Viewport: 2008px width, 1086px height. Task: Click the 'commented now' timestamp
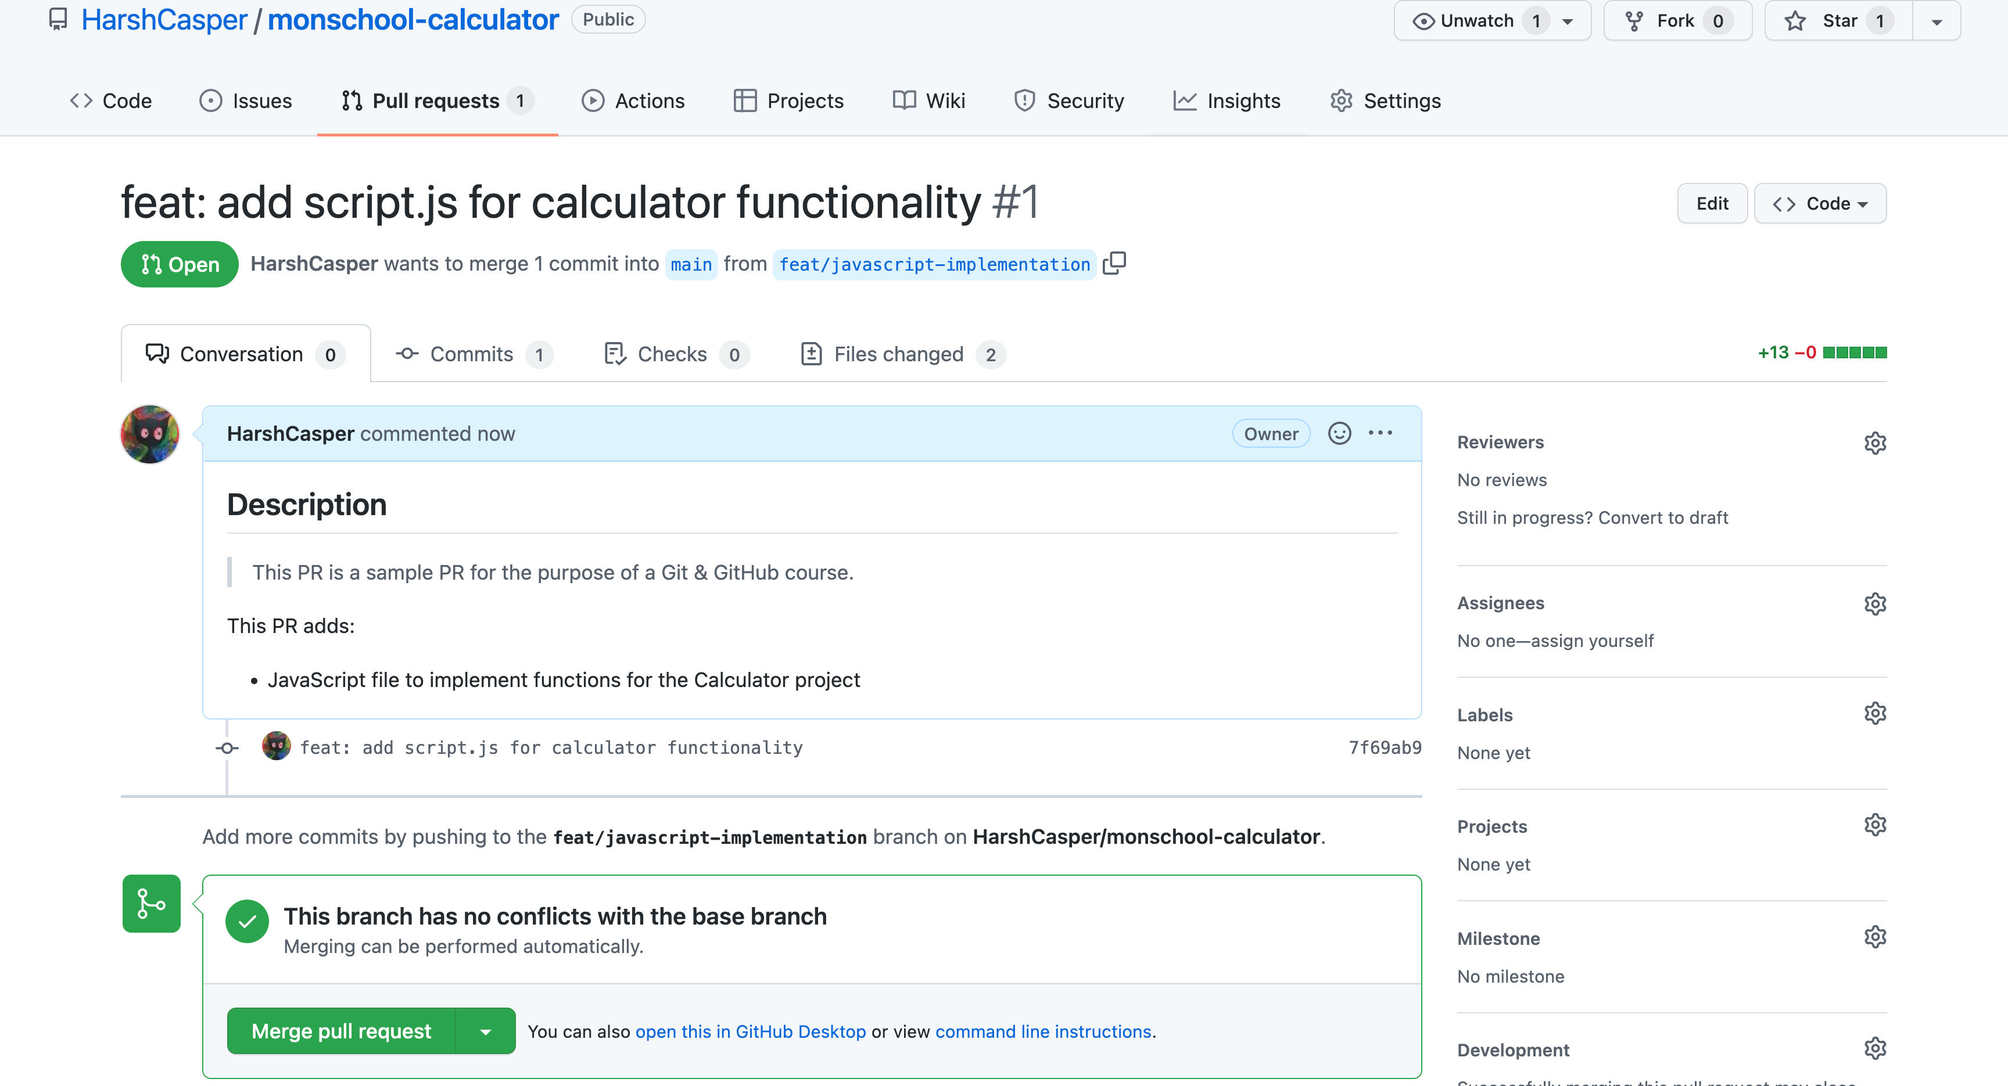[438, 433]
